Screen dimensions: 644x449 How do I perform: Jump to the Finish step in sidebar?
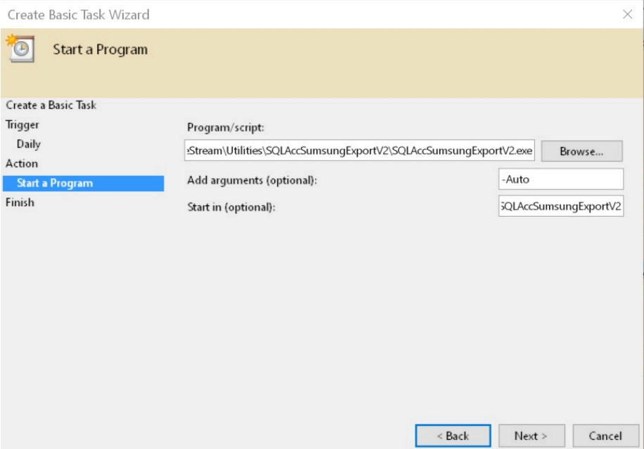pyautogui.click(x=20, y=203)
